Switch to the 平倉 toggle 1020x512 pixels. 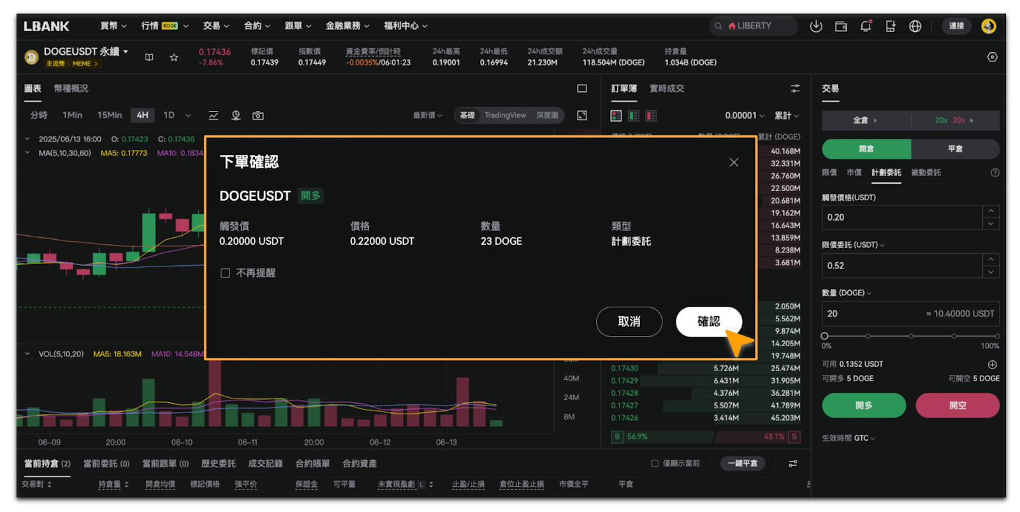coord(954,149)
